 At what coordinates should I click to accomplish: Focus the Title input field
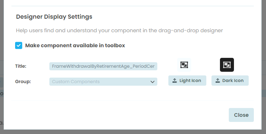(103, 66)
